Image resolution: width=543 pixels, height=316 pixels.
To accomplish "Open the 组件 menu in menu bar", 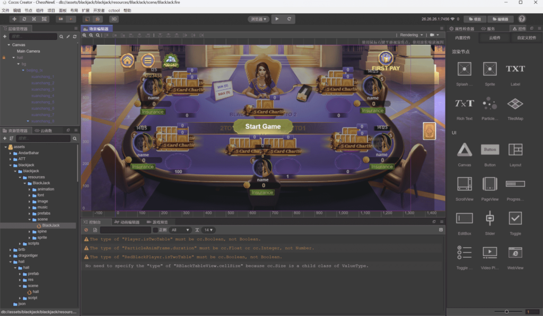I will click(40, 10).
